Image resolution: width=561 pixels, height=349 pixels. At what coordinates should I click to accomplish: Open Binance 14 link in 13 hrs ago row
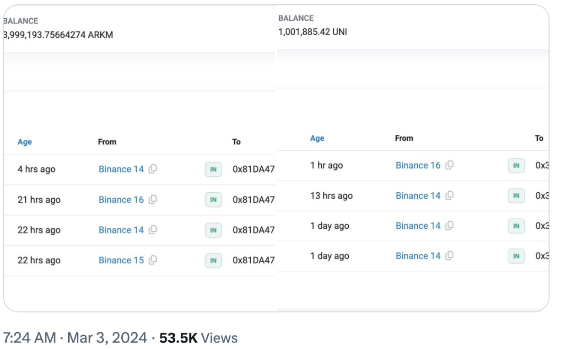coord(418,196)
